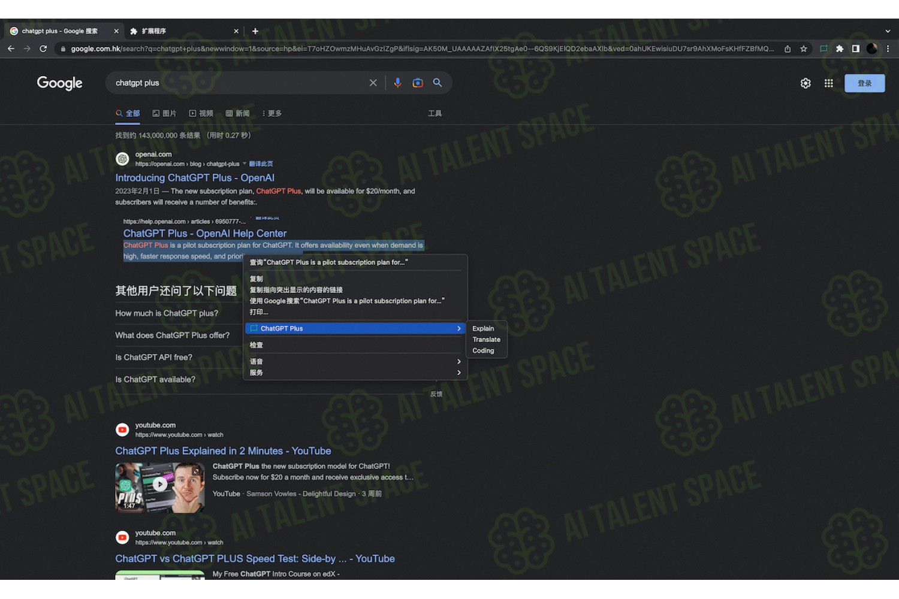Open new tab with plus button
Image resolution: width=899 pixels, height=599 pixels.
click(x=255, y=31)
